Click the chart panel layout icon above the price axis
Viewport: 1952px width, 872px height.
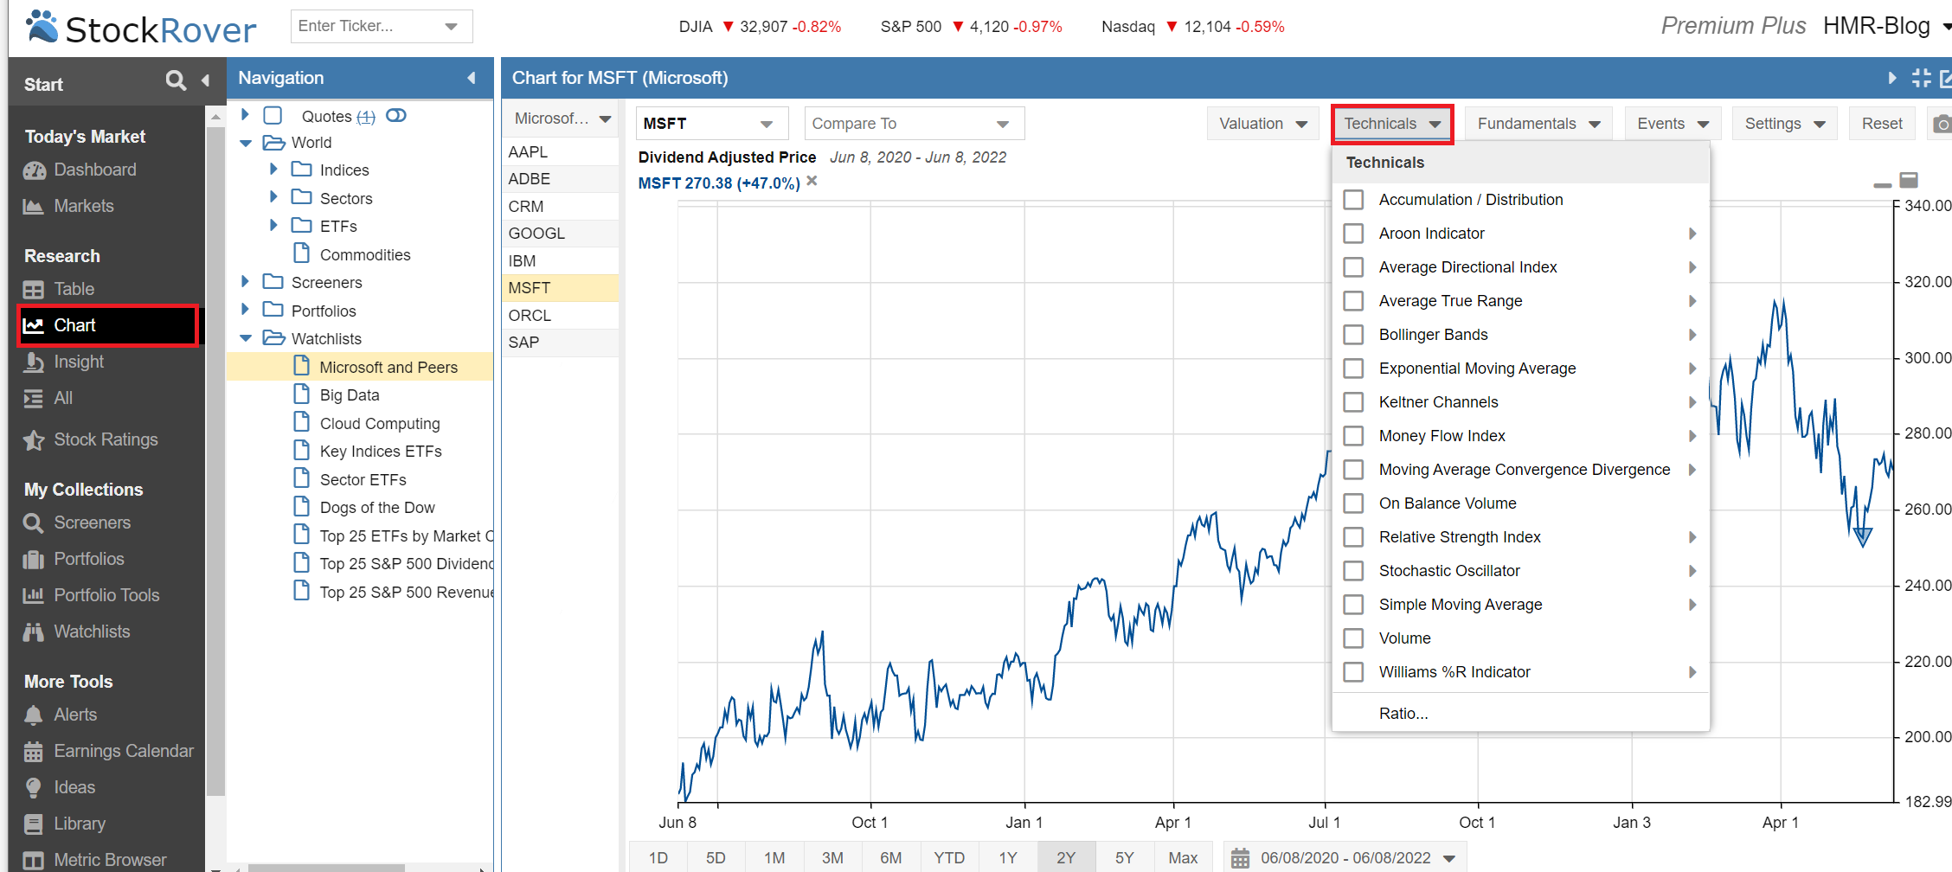pyautogui.click(x=1909, y=180)
